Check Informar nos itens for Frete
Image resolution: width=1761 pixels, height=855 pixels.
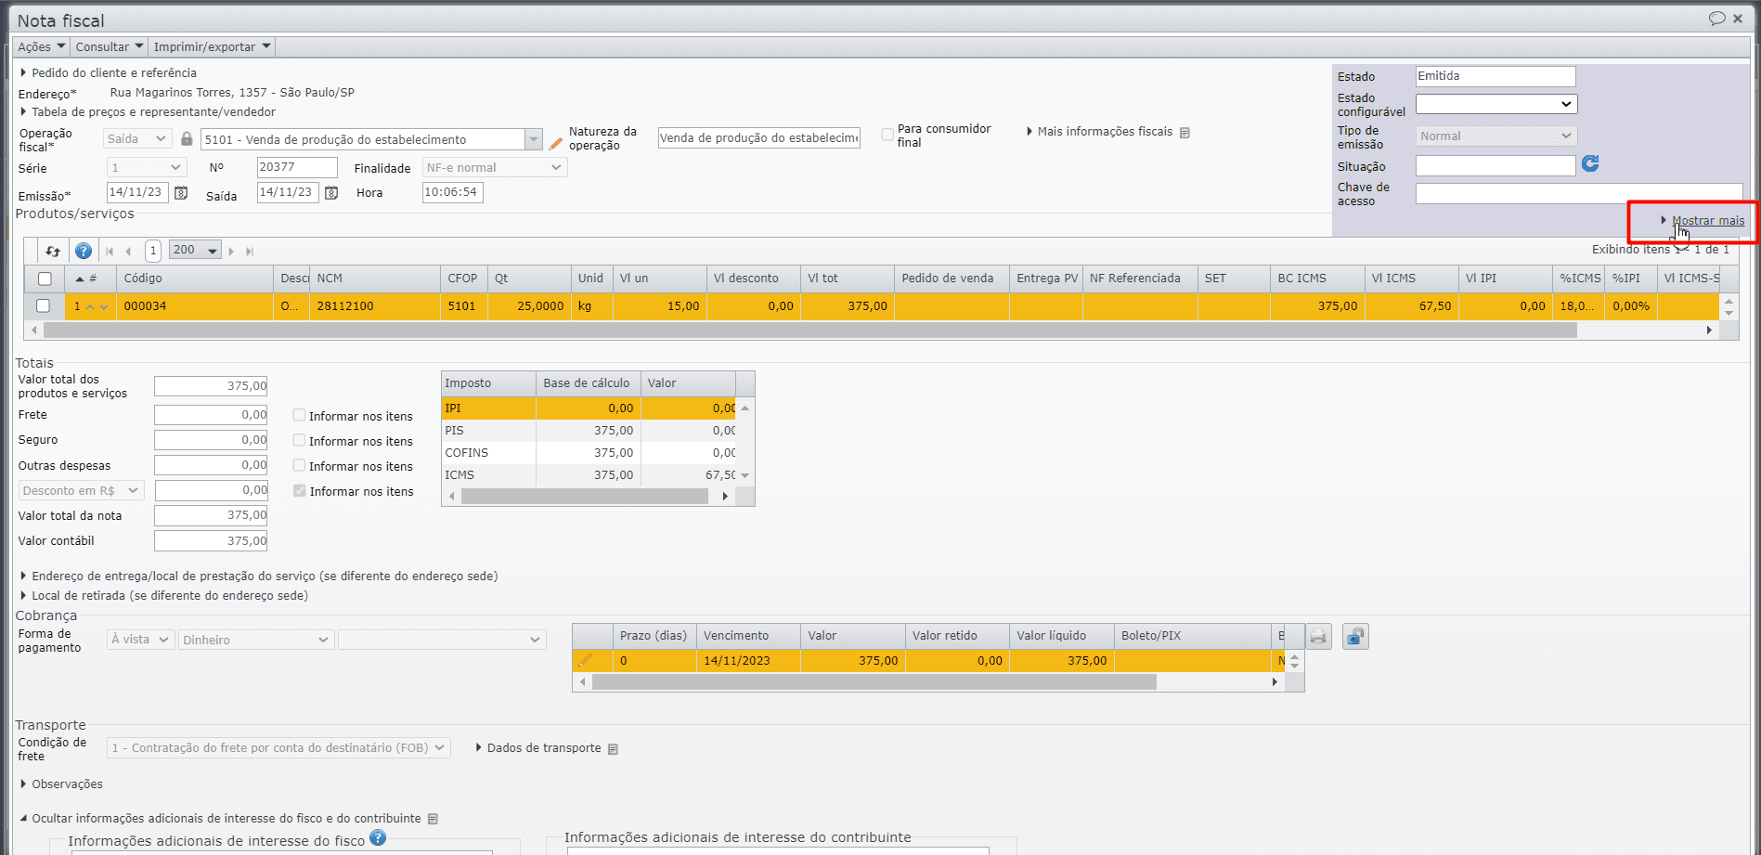tap(300, 416)
